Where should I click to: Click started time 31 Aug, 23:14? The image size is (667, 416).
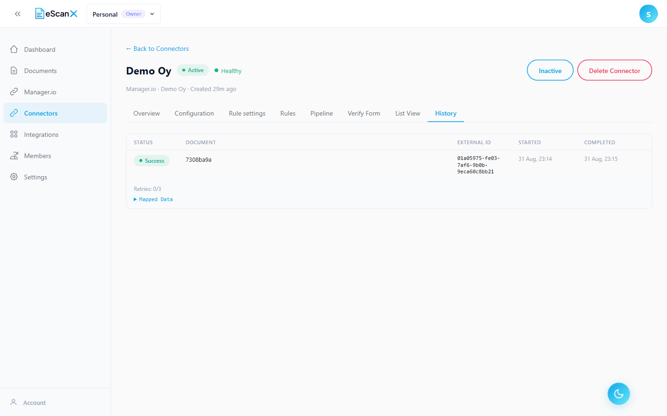pos(535,159)
